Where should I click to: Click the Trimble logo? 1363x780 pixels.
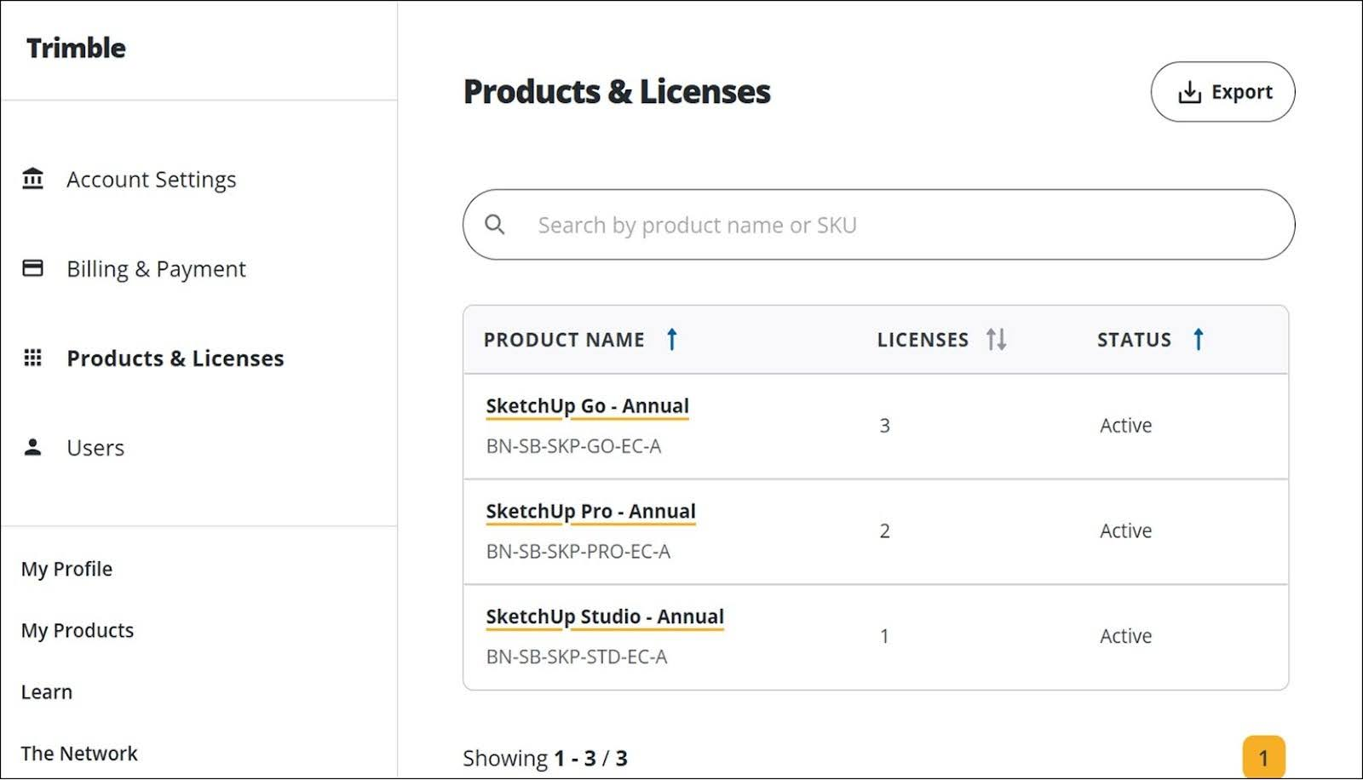76,48
